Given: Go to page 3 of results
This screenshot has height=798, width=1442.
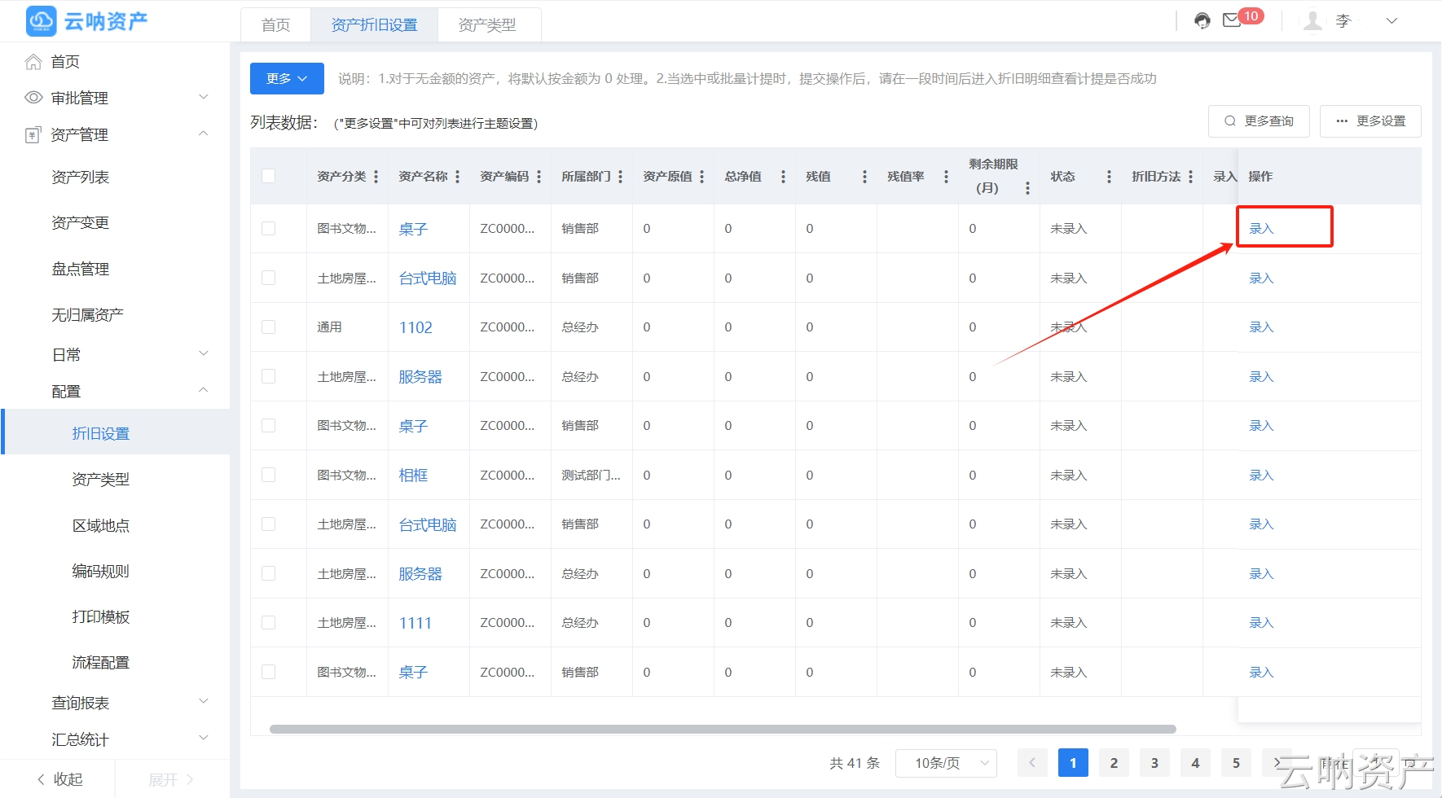Looking at the screenshot, I should coord(1154,763).
